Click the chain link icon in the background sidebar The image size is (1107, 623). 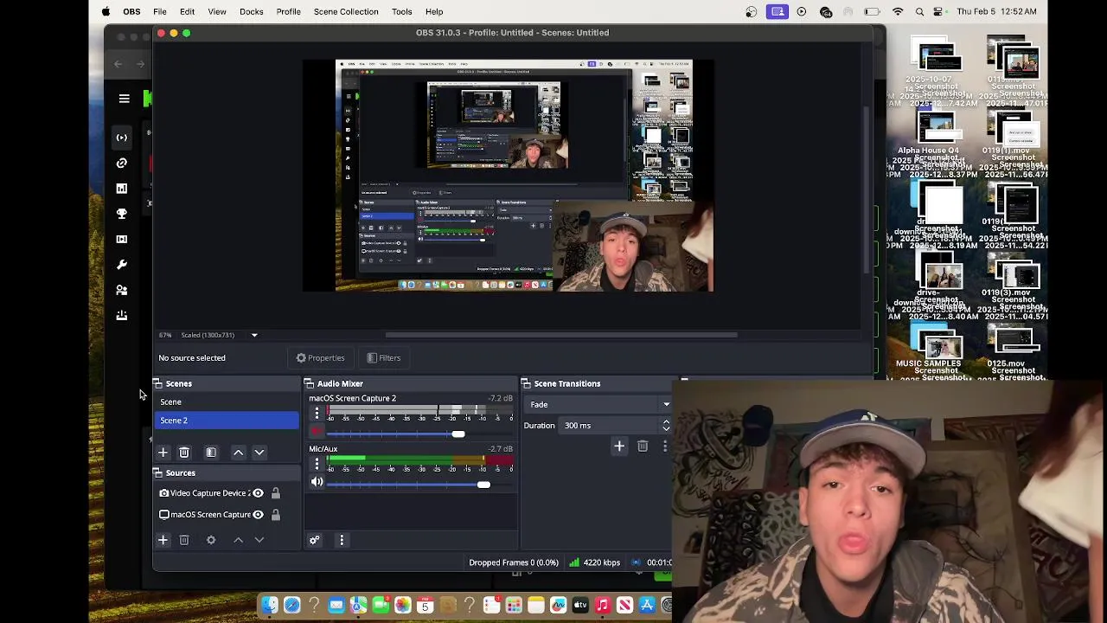click(122, 163)
